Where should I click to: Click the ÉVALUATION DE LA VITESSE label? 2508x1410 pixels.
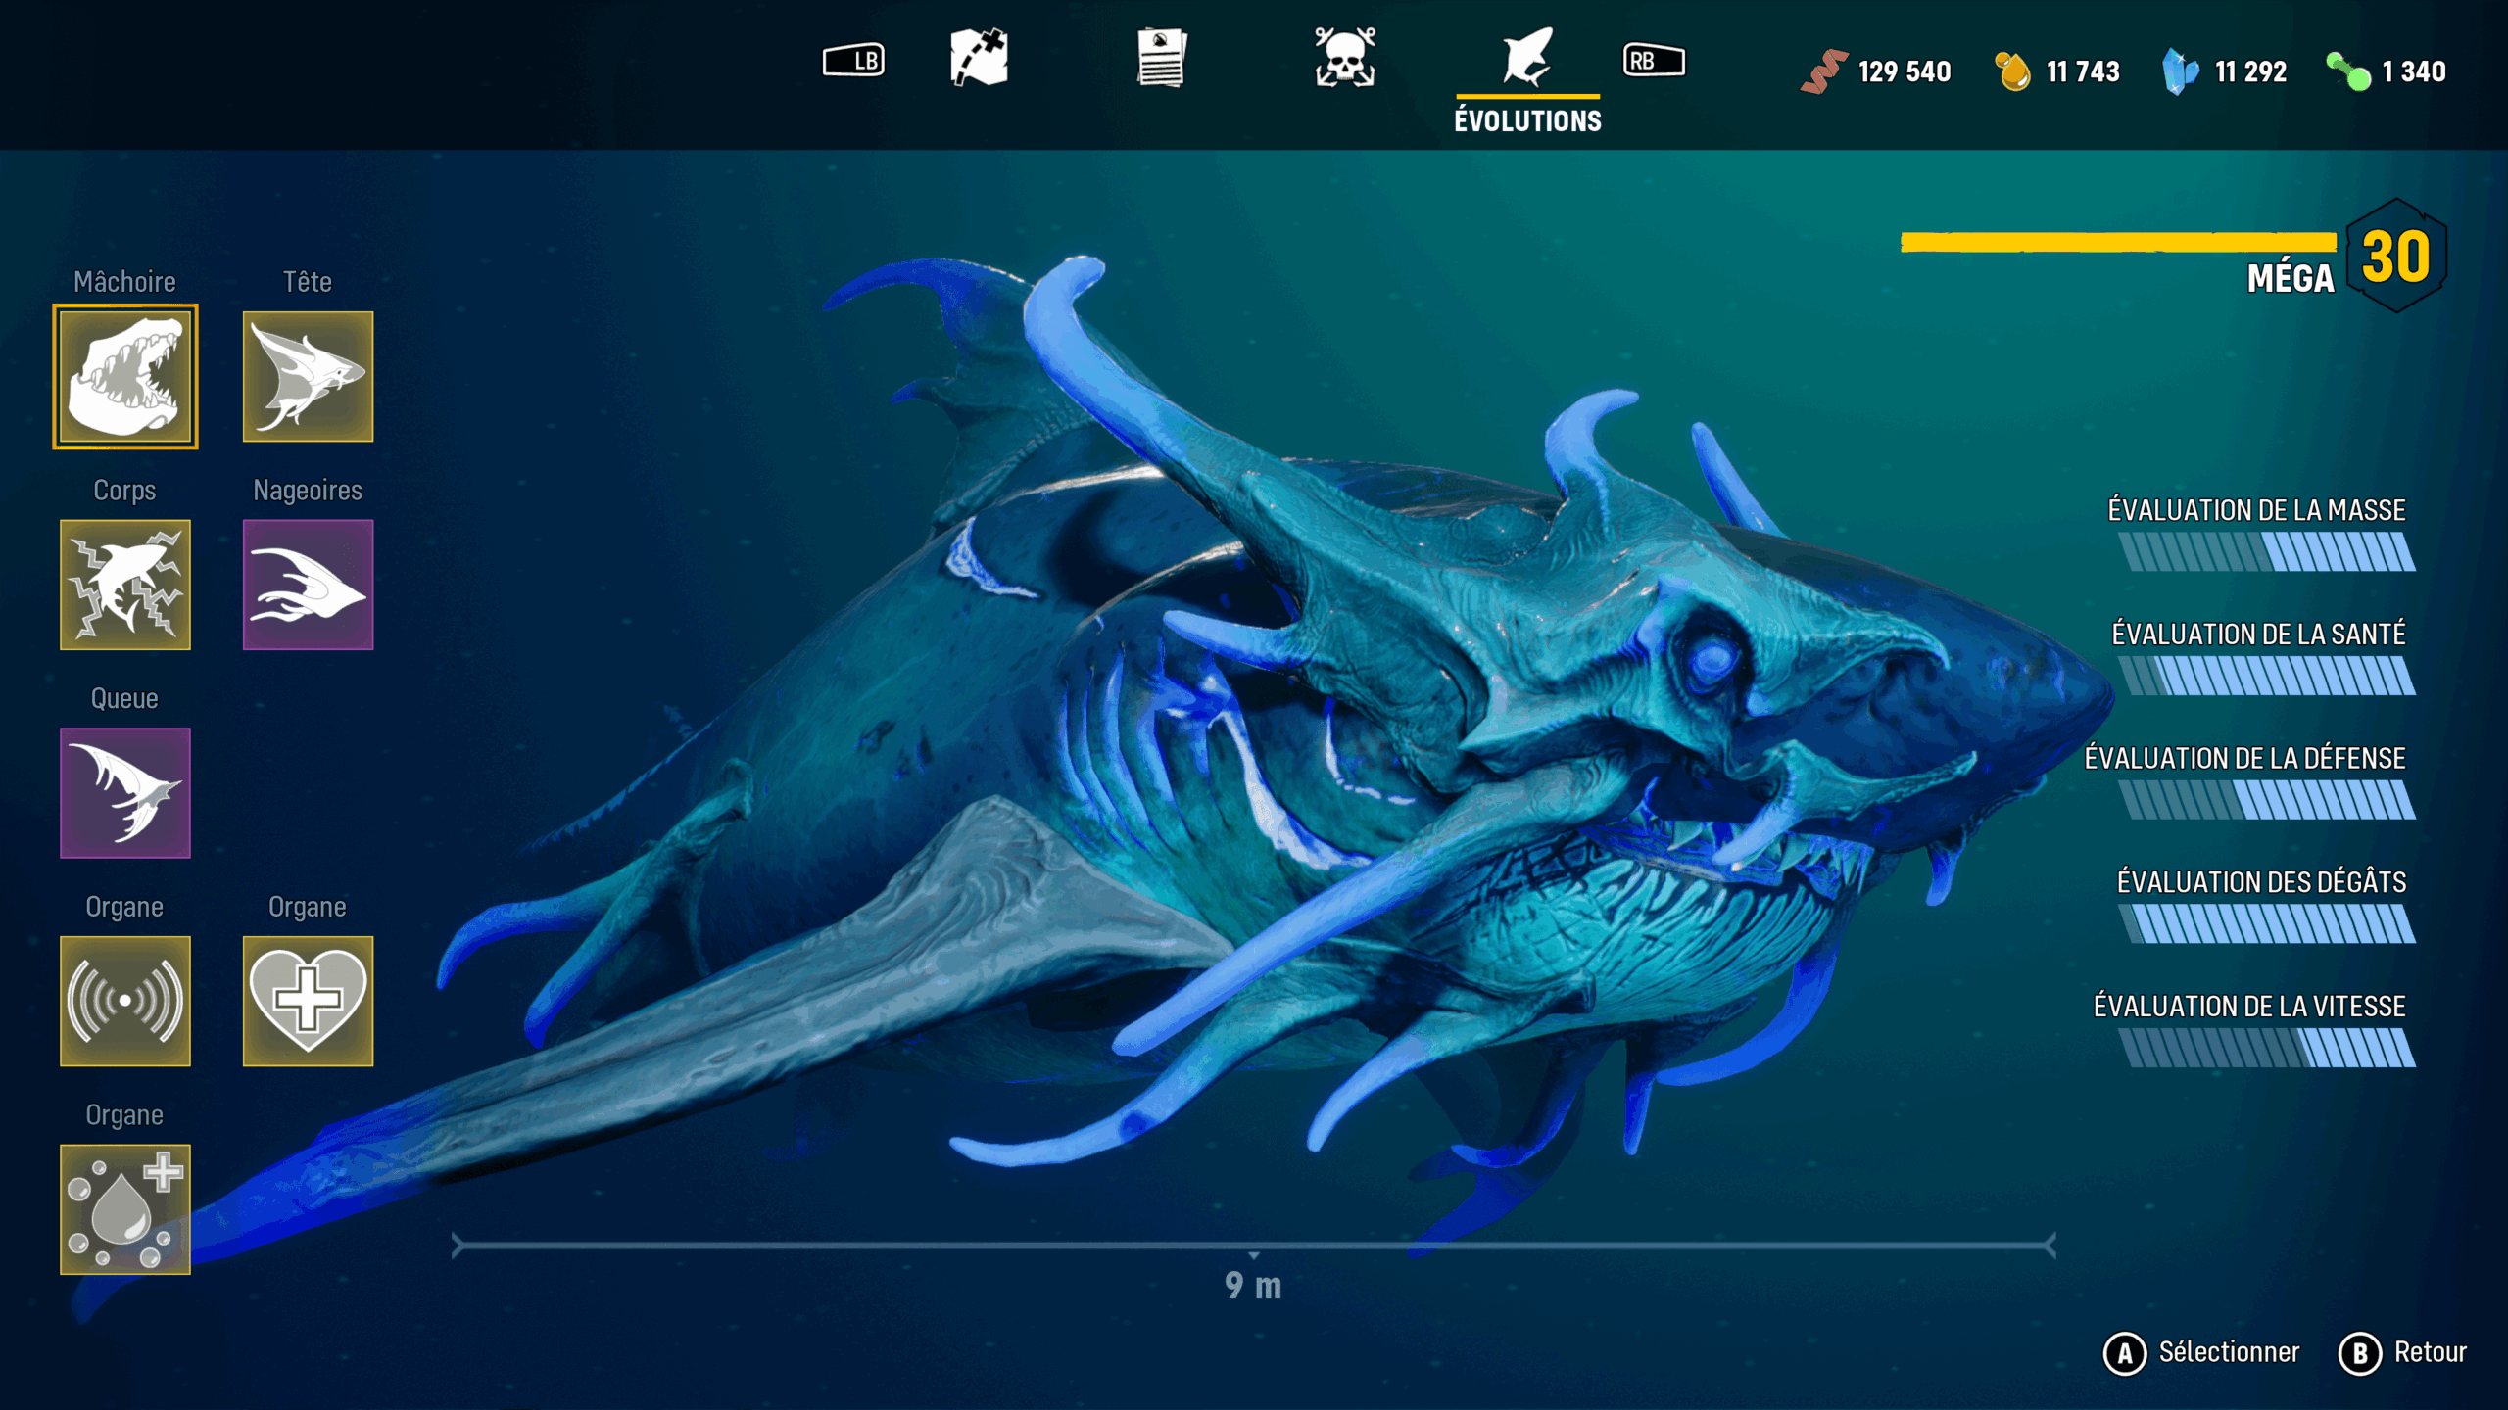[2249, 1006]
